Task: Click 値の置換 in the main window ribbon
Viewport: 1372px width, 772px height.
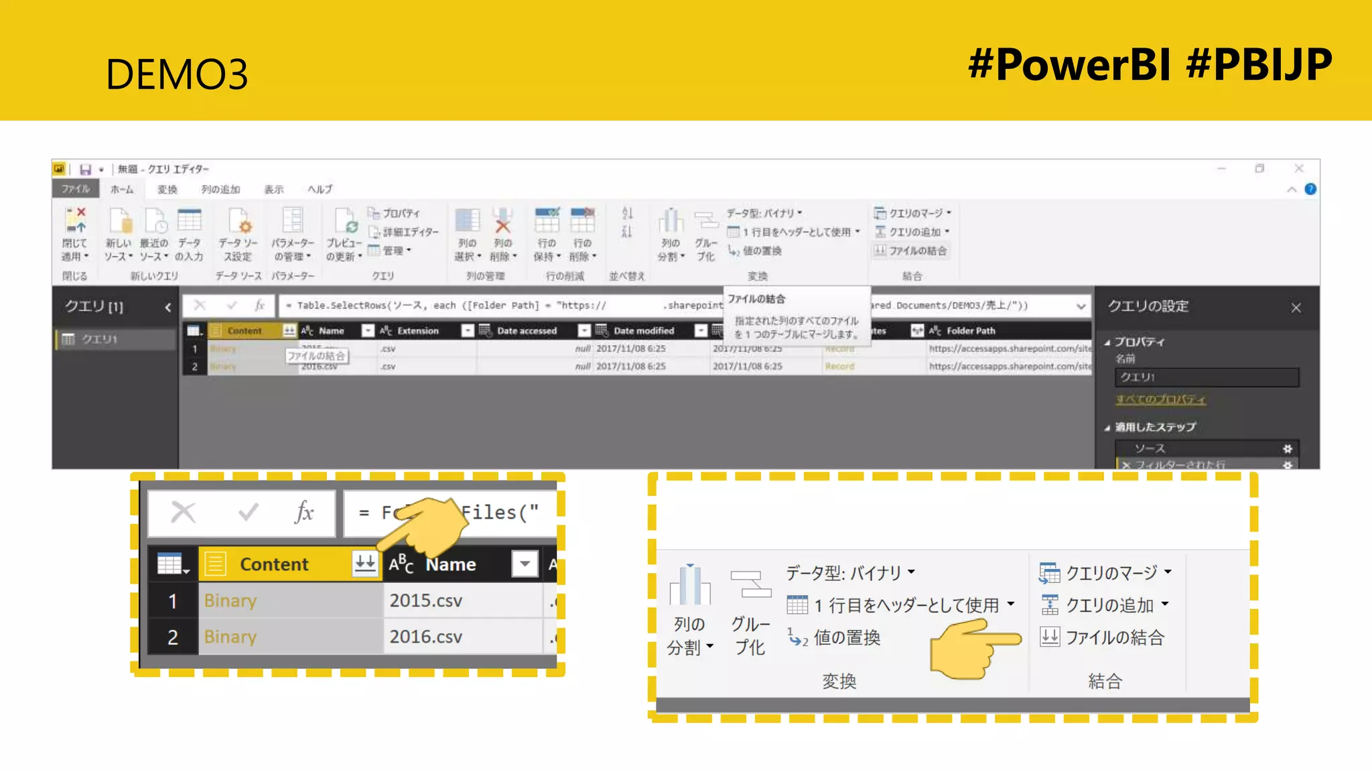Action: click(x=755, y=251)
